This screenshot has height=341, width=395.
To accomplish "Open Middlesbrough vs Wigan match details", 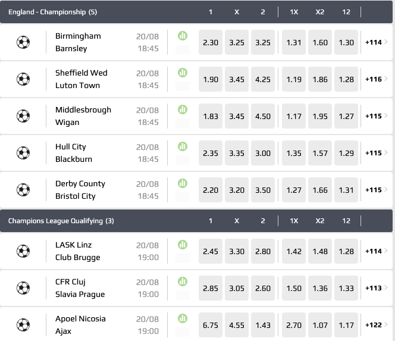I will pos(83,116).
